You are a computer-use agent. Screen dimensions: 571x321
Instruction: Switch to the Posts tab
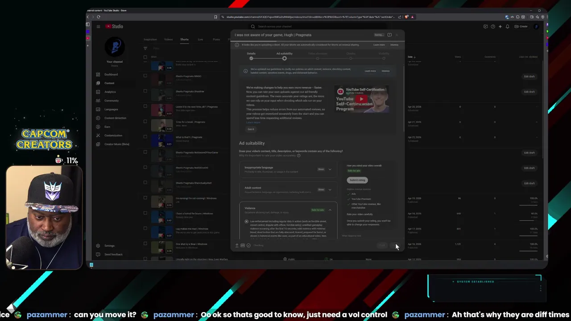point(216,39)
